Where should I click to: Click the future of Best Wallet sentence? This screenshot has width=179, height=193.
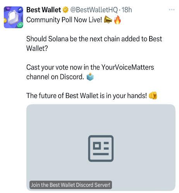[x=86, y=96]
